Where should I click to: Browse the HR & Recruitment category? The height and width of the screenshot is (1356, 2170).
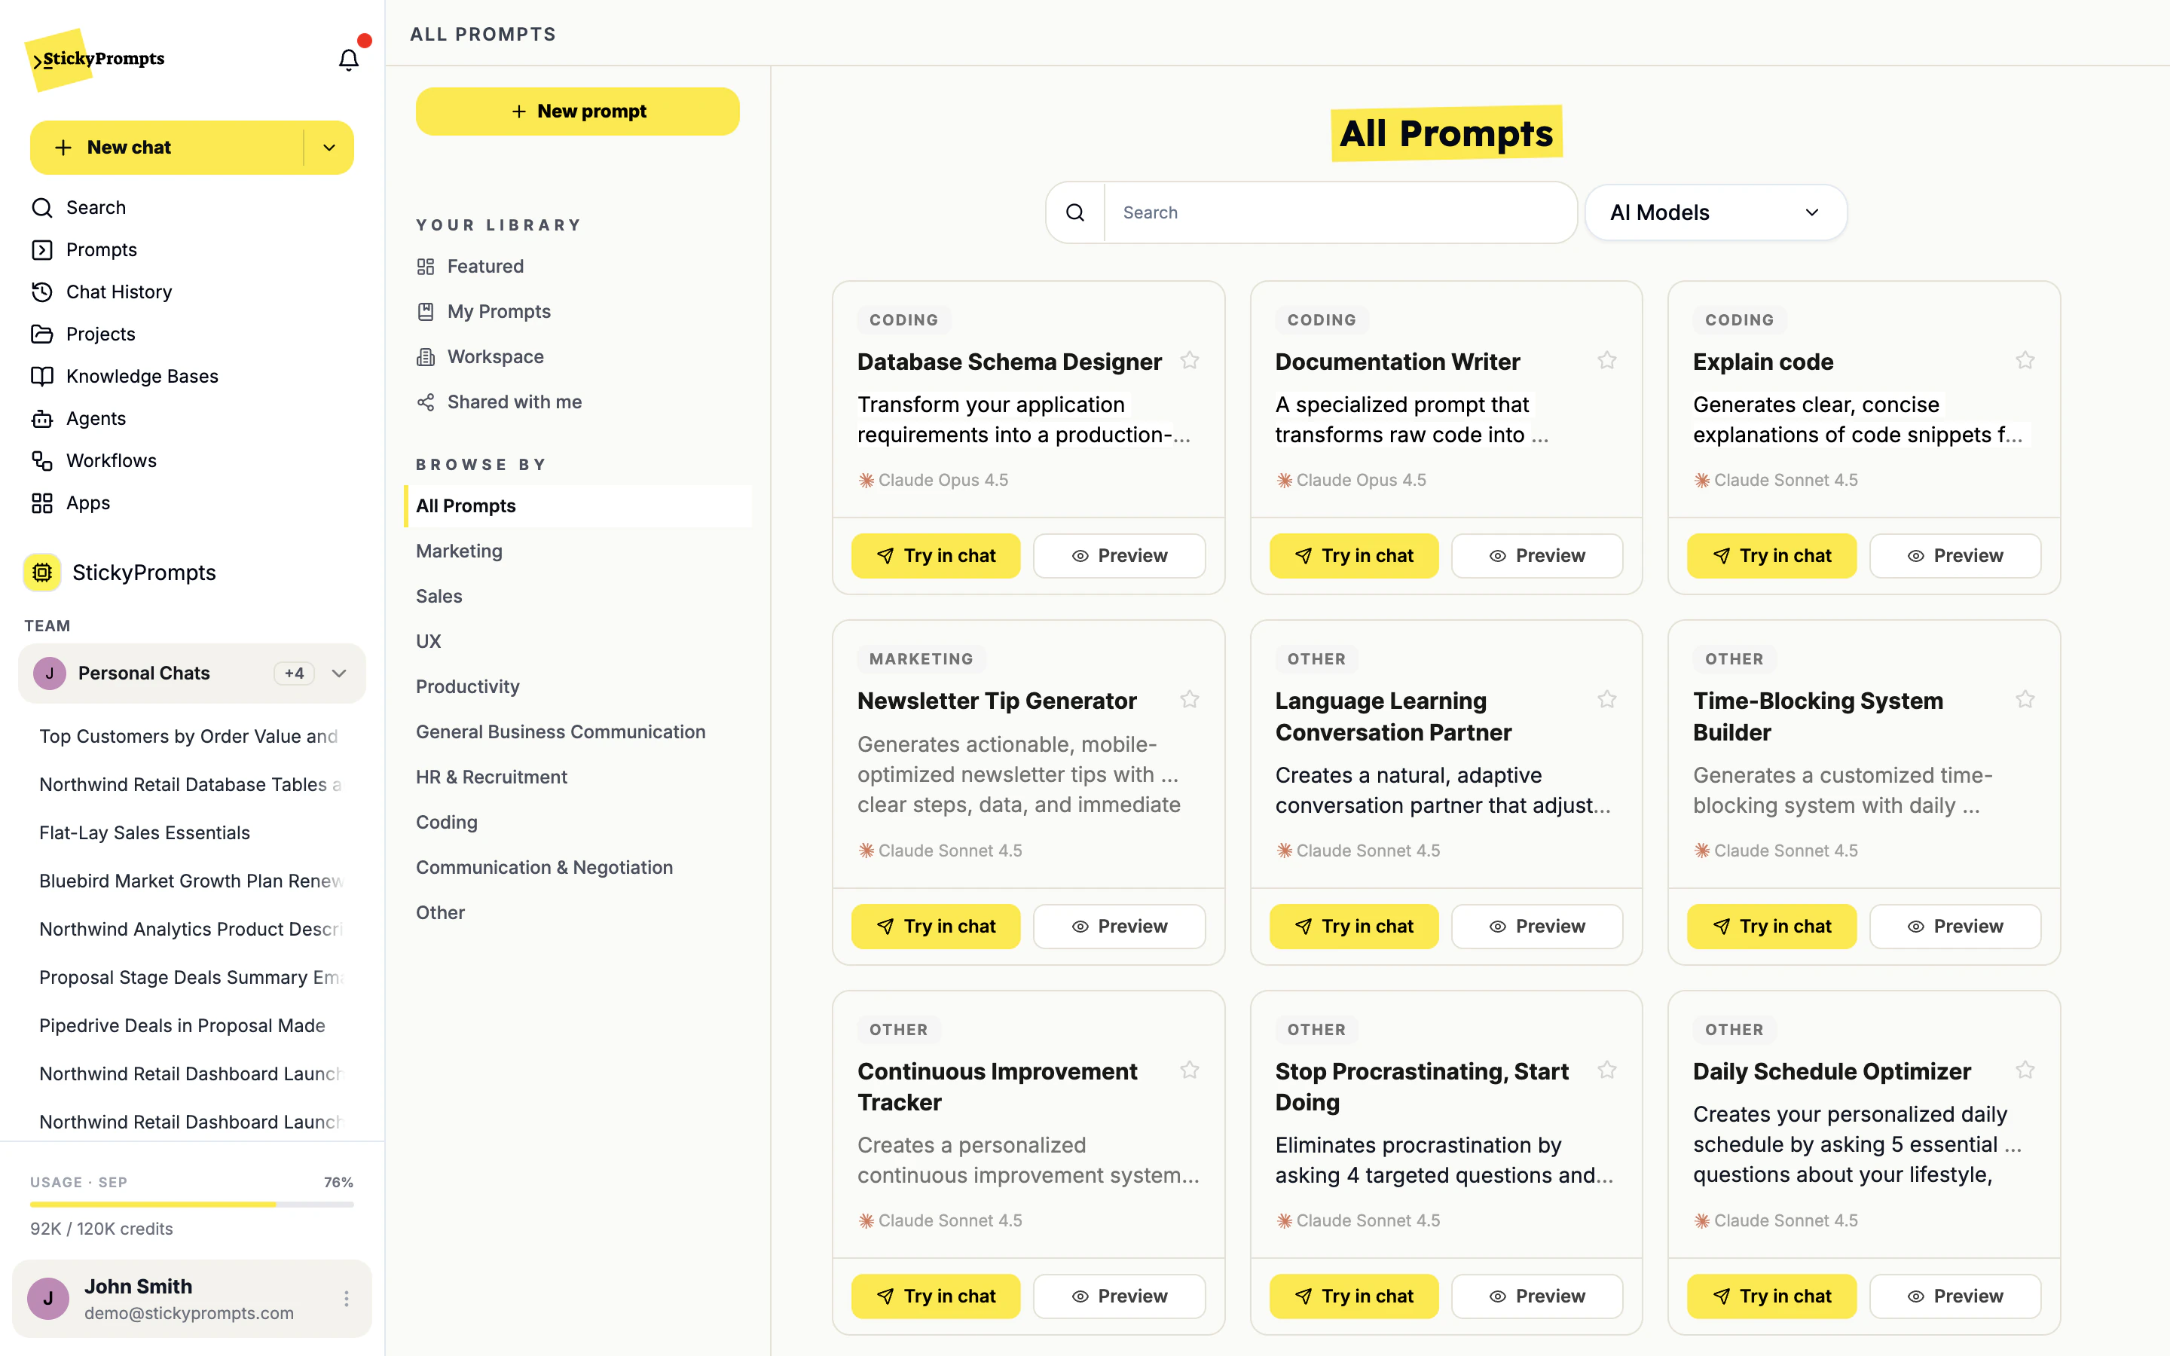click(491, 777)
